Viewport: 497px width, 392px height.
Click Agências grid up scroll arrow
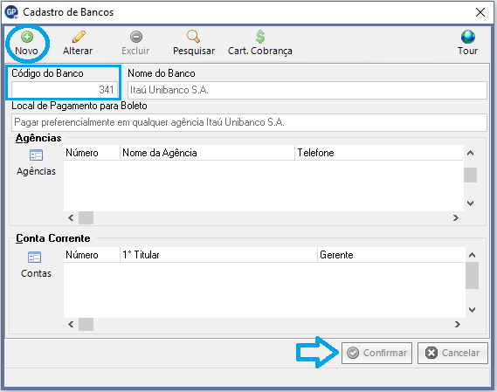pyautogui.click(x=471, y=153)
